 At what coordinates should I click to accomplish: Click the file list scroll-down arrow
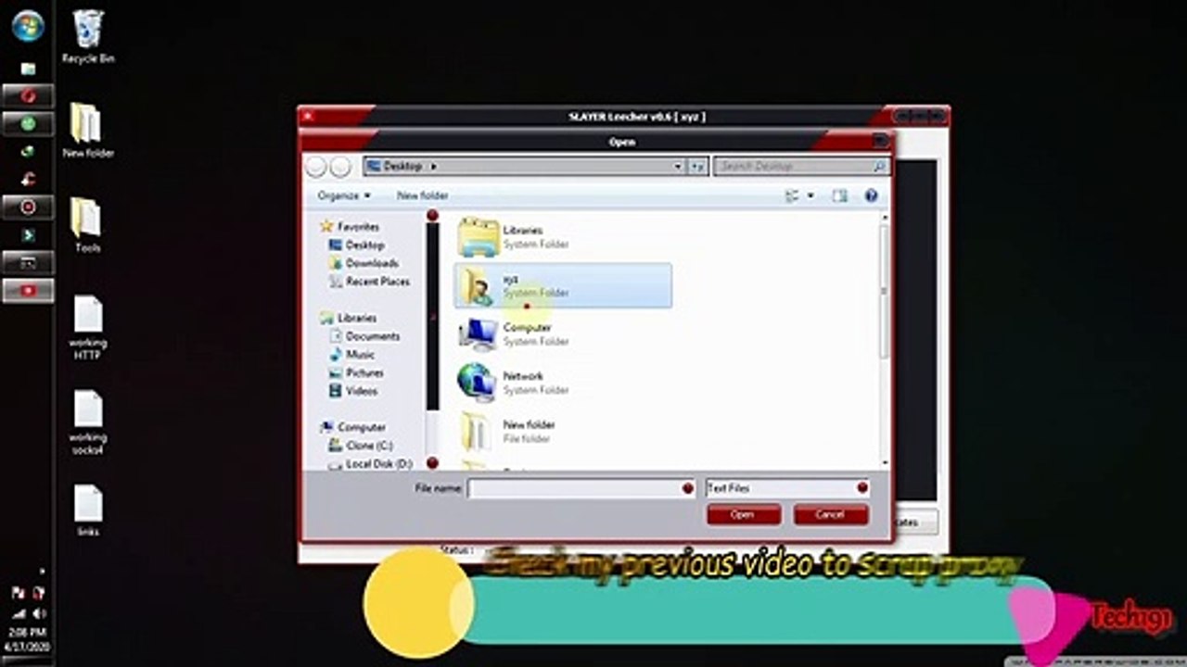tap(884, 462)
